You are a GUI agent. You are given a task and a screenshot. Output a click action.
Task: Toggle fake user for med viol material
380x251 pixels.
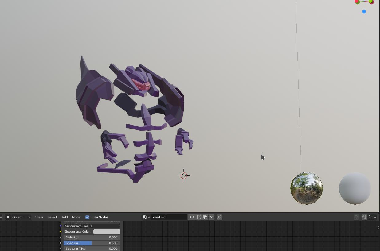coord(199,217)
